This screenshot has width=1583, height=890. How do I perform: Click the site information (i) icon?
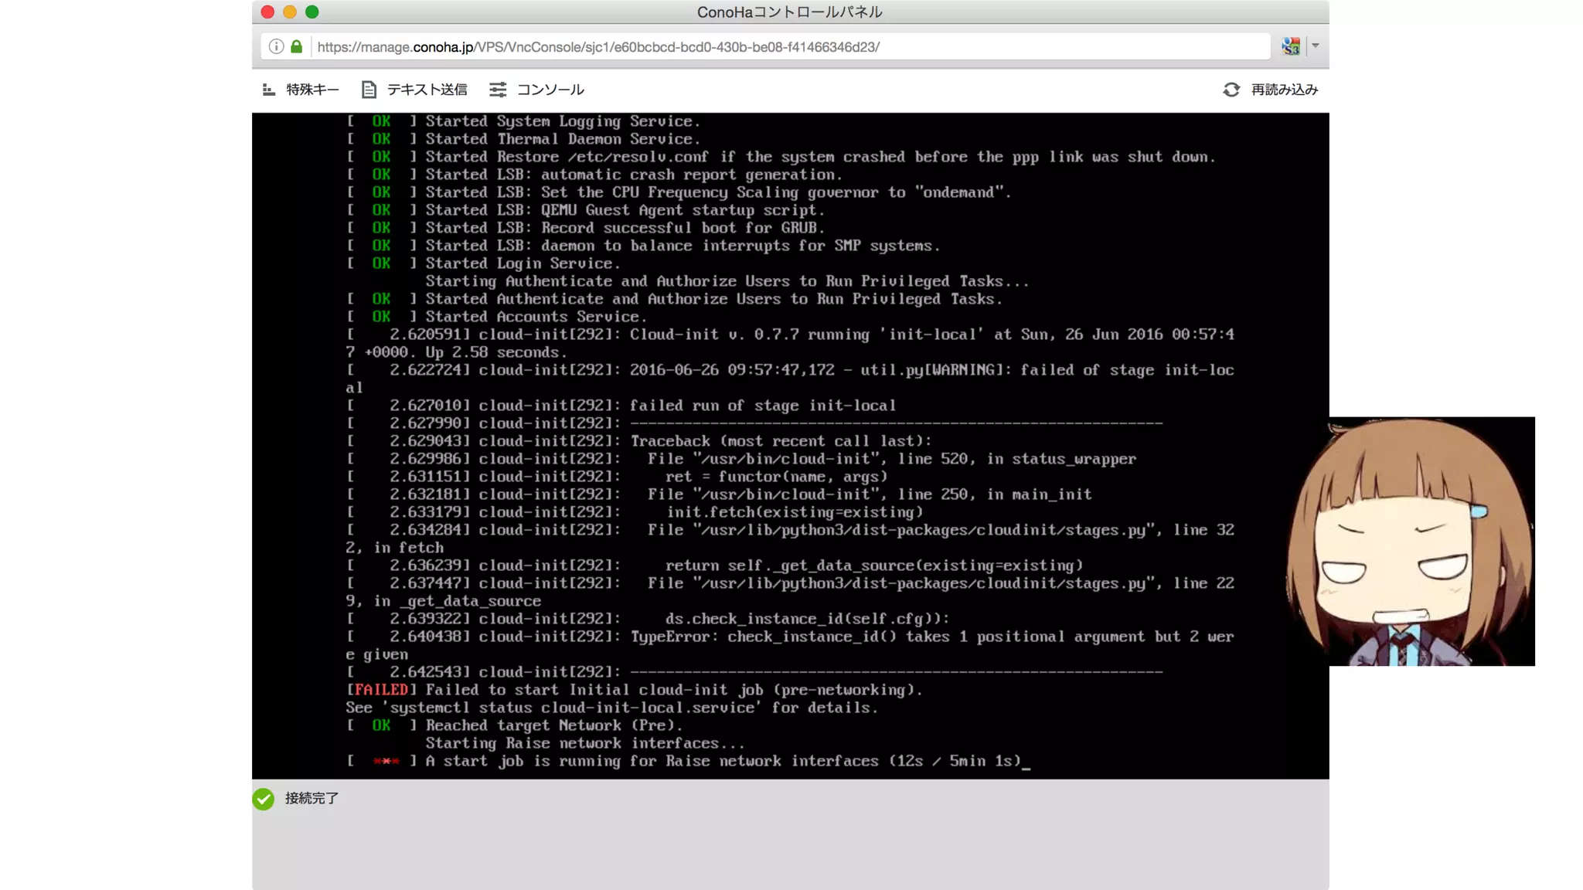click(276, 46)
